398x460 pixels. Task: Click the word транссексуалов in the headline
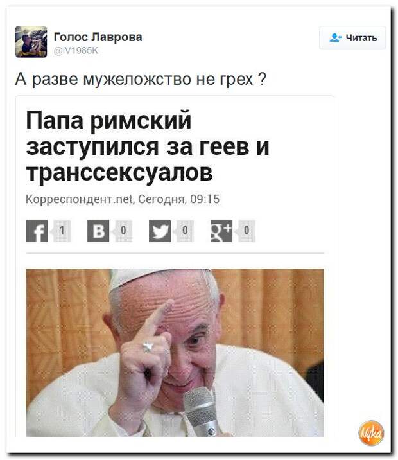coord(119,172)
